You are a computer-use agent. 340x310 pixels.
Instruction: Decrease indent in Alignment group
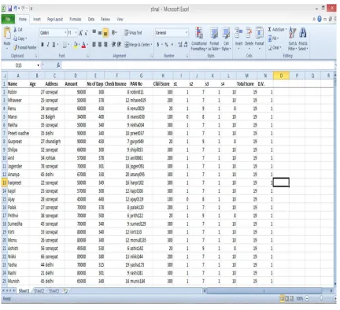pyautogui.click(x=113, y=45)
